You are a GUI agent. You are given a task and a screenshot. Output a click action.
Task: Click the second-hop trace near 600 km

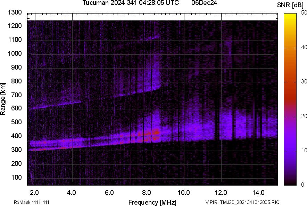click(56, 105)
